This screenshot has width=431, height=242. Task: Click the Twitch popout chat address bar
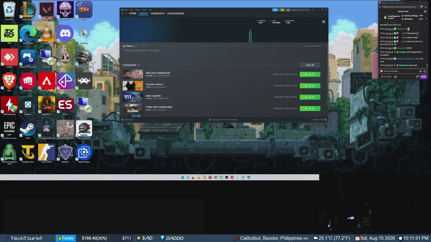pos(399,6)
